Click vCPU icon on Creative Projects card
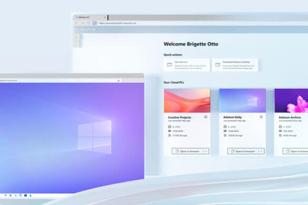Image resolution: width=308 pixels, height=205 pixels. [170, 127]
